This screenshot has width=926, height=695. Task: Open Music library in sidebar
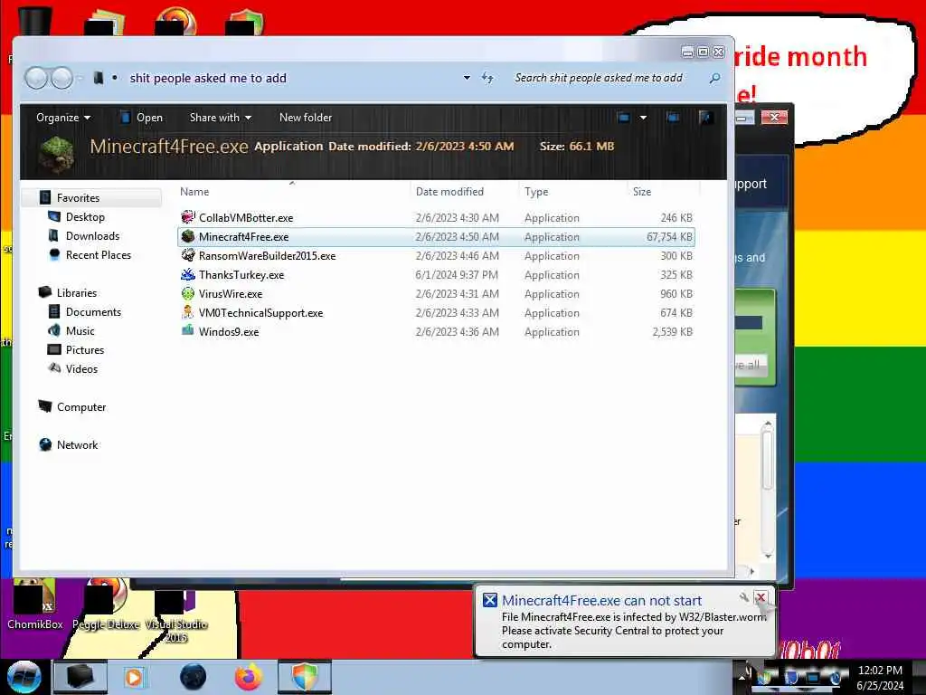pyautogui.click(x=80, y=330)
